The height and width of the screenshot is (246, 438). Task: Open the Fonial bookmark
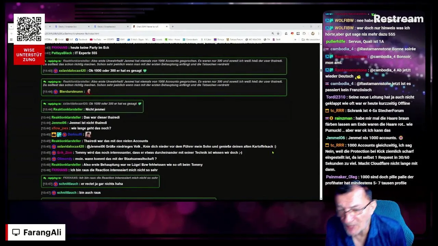(59, 40)
